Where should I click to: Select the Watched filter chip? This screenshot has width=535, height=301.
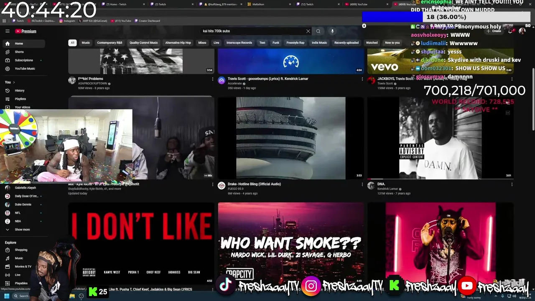(x=372, y=43)
